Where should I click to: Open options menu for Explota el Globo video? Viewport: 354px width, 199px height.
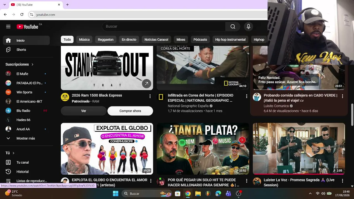coord(151,181)
